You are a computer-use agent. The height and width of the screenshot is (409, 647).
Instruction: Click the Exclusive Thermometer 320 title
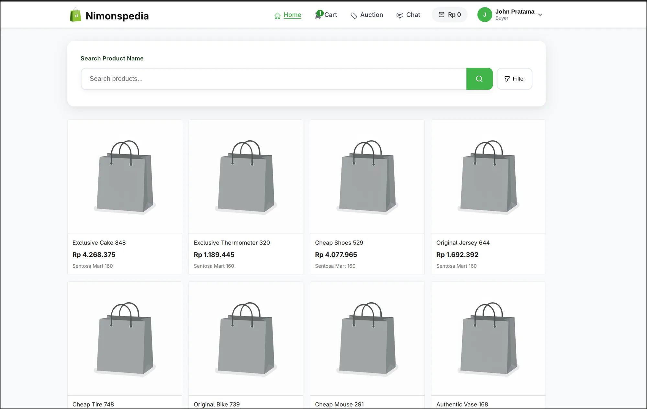pos(232,243)
